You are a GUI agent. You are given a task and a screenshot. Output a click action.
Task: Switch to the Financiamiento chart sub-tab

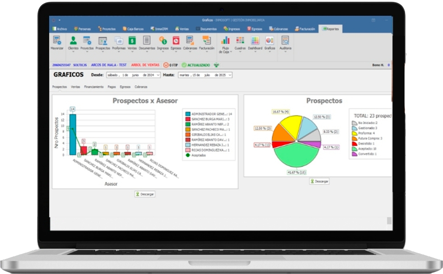94,87
